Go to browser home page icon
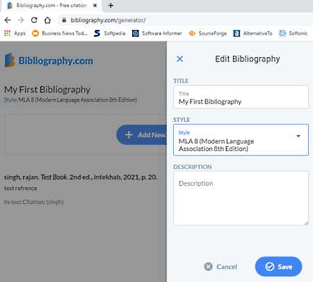Image resolution: width=313 pixels, height=282 pixels. (47, 20)
